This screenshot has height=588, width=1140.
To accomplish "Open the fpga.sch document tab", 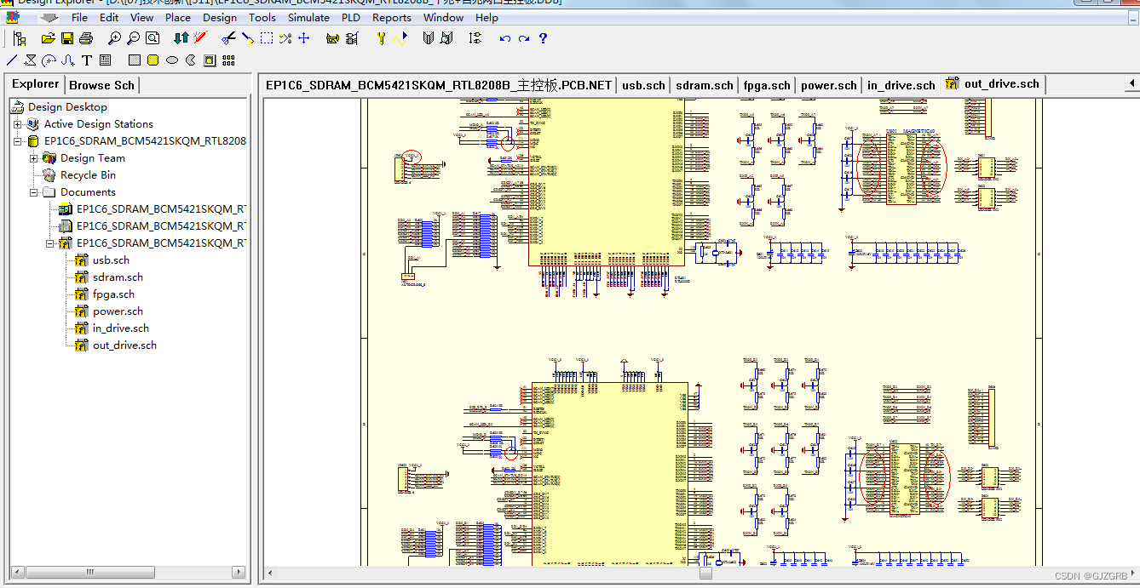I will 766,84.
